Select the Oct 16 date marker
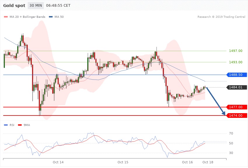The width and height of the screenshot is (248, 168). [187, 162]
